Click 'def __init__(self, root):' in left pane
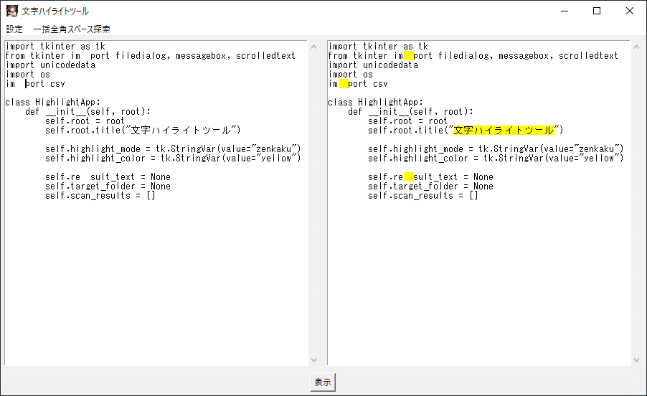This screenshot has height=396, width=647. 88,112
